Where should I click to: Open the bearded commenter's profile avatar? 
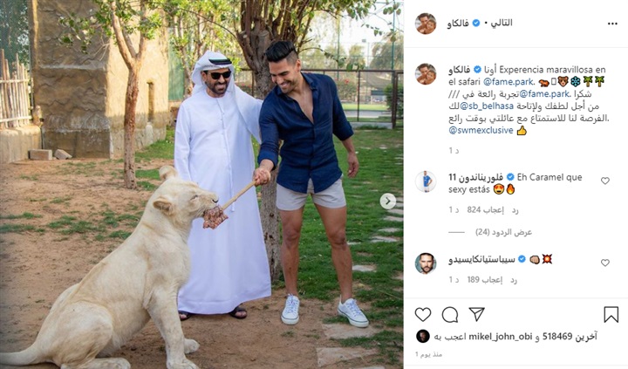426,263
